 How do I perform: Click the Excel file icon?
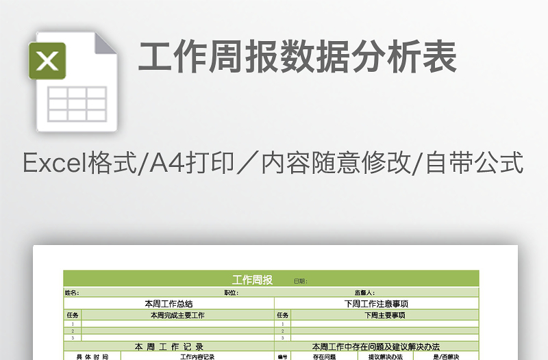pyautogui.click(x=73, y=82)
